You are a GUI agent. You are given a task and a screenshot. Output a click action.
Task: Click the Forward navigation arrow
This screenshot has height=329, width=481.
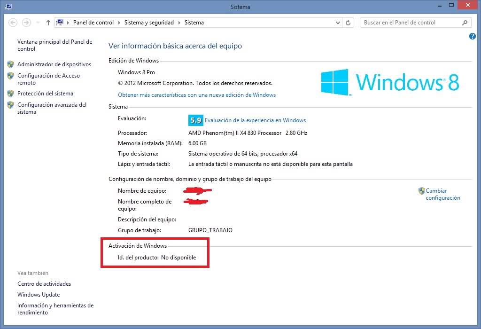(x=26, y=23)
